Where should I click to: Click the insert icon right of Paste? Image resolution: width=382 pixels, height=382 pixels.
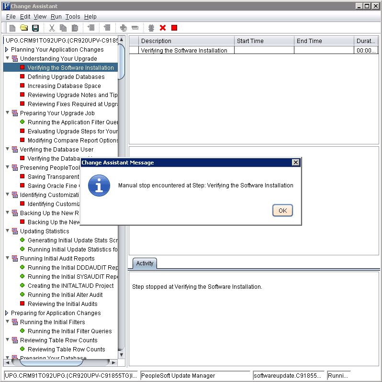91,28
